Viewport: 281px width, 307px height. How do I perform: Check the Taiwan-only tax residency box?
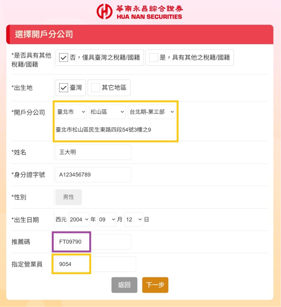64,58
